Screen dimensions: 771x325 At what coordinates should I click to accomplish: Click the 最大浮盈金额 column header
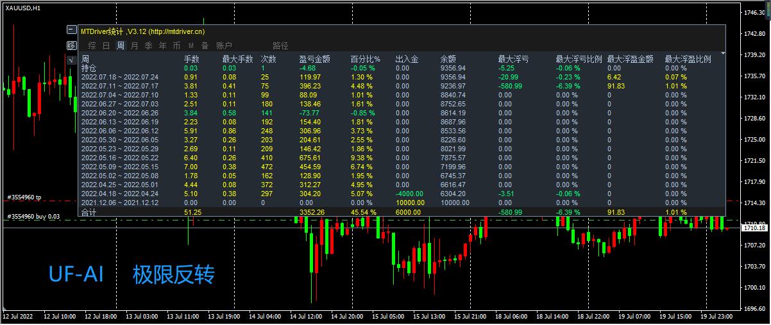pos(631,59)
